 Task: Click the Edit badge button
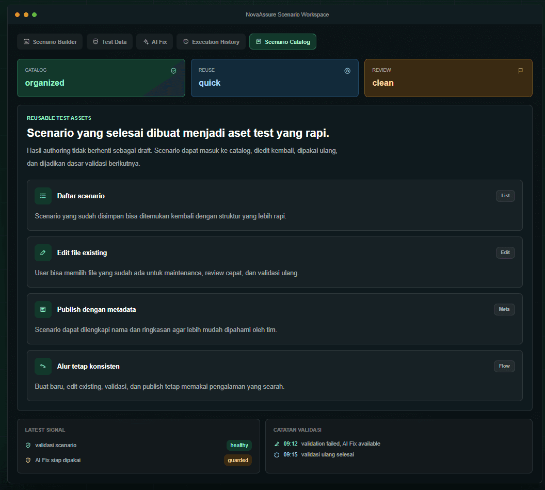[x=505, y=252]
